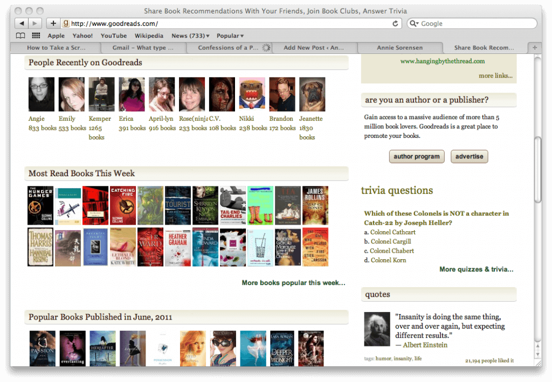Open the Wikipedia bookmark

pyautogui.click(x=149, y=36)
